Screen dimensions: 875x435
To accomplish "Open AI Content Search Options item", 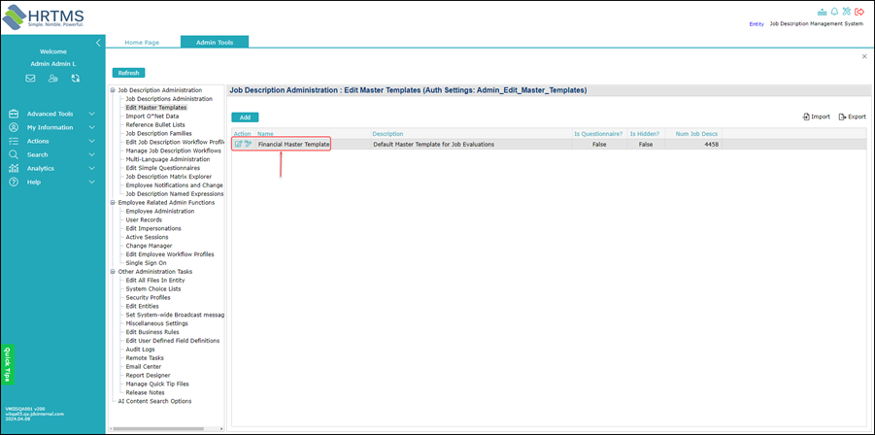I will [x=154, y=401].
